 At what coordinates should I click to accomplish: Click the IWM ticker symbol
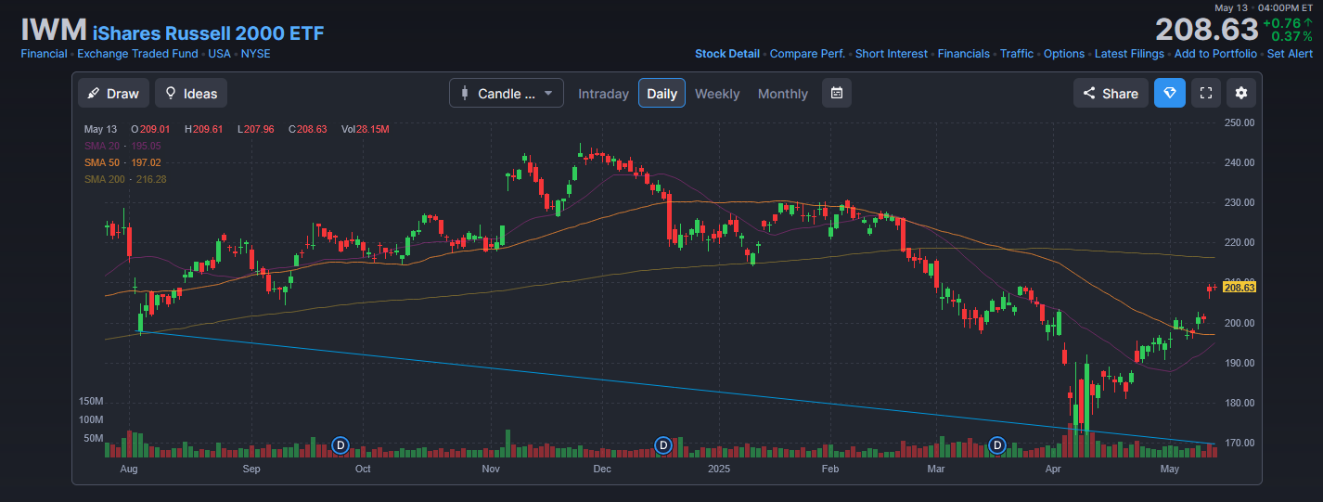click(x=54, y=32)
